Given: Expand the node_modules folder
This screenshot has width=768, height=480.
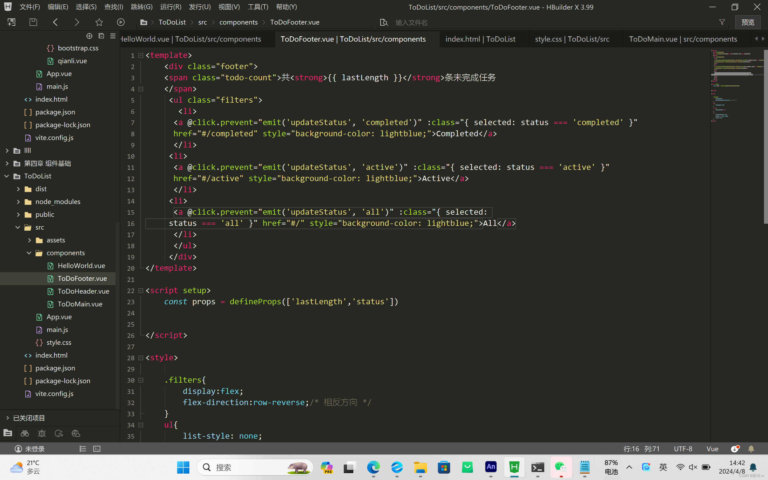Looking at the screenshot, I should 18,202.
